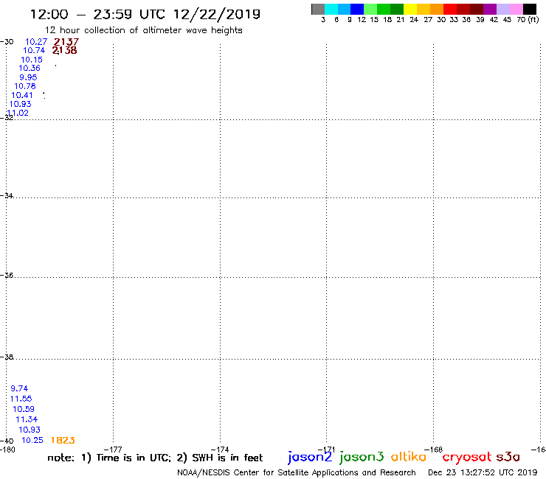Click the 10.59 wave height reading
The image size is (546, 479).
(x=24, y=409)
